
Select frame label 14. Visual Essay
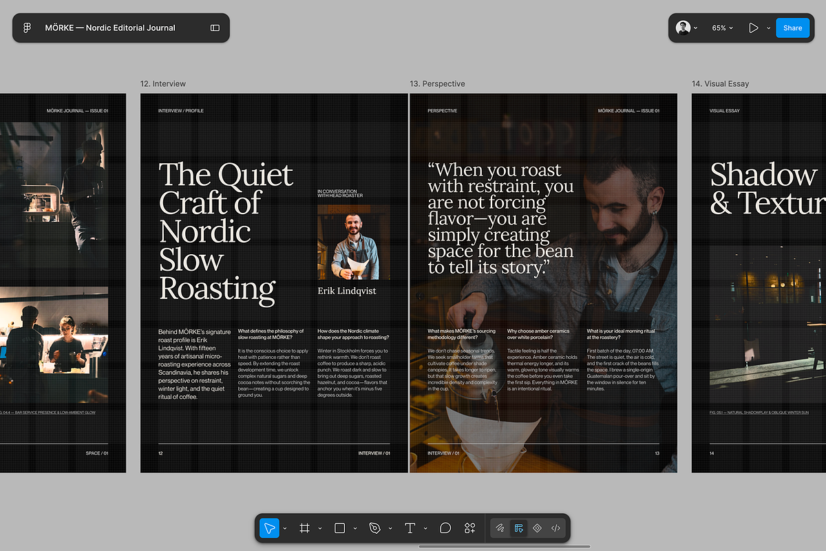(720, 84)
